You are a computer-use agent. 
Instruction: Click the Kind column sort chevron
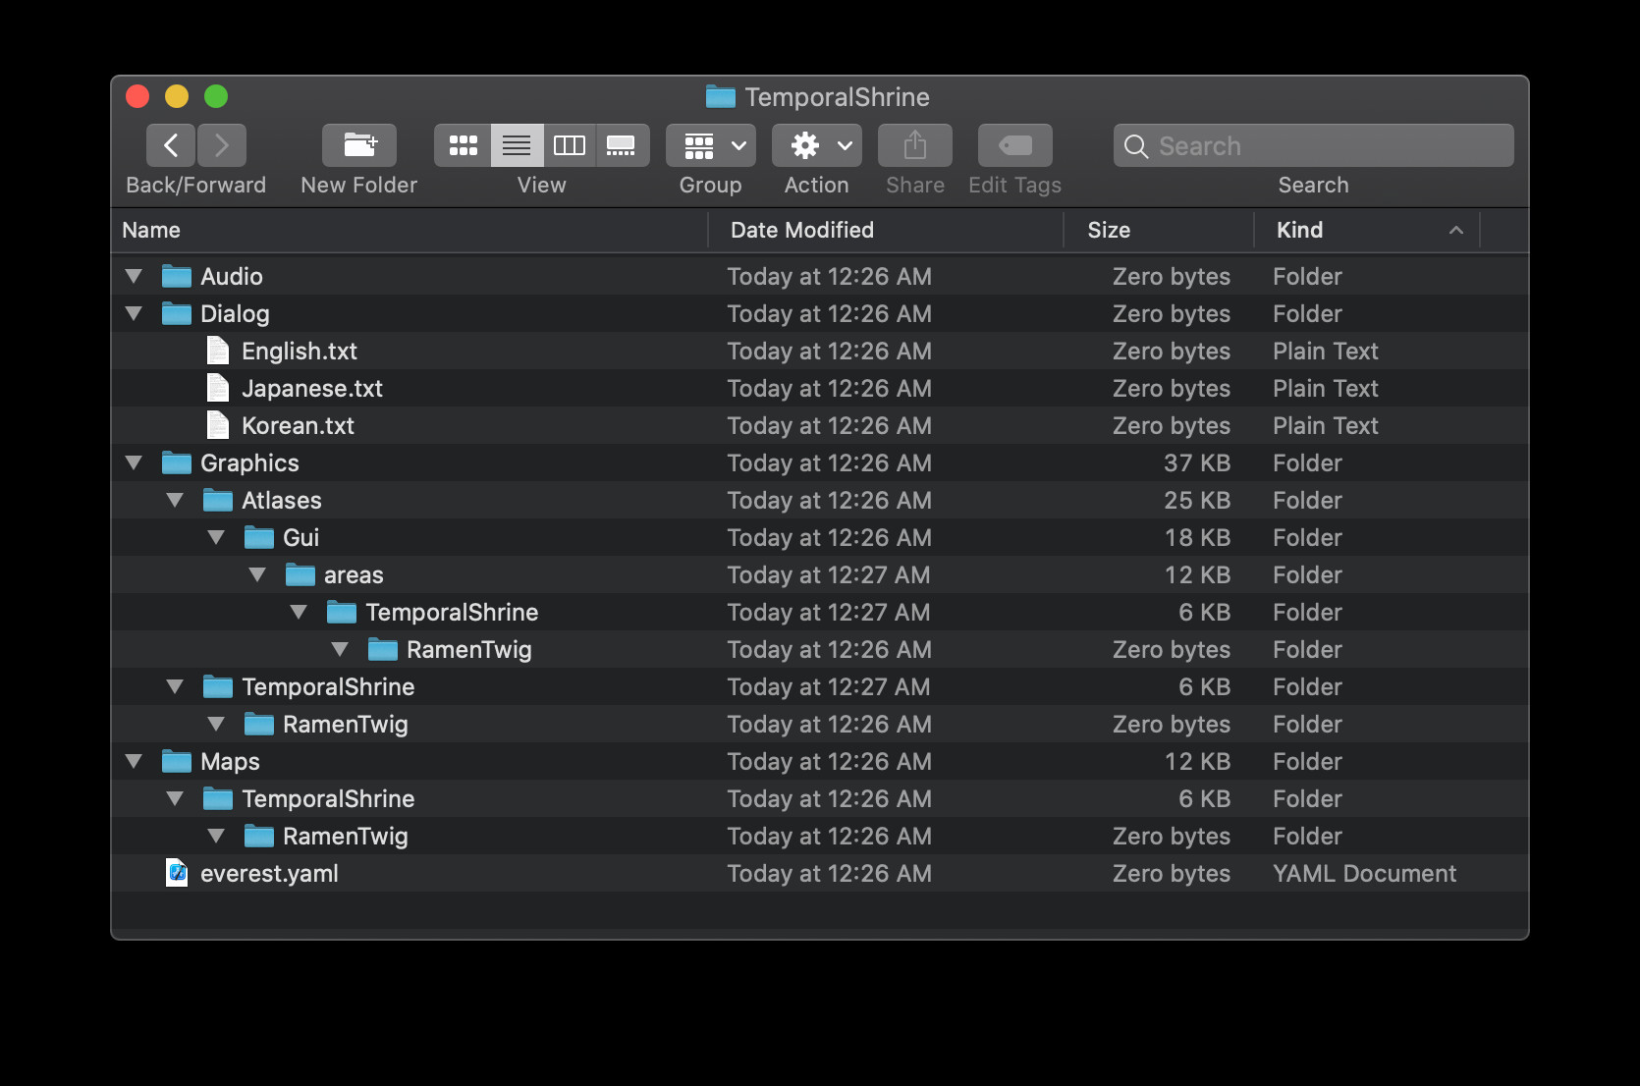pyautogui.click(x=1455, y=230)
